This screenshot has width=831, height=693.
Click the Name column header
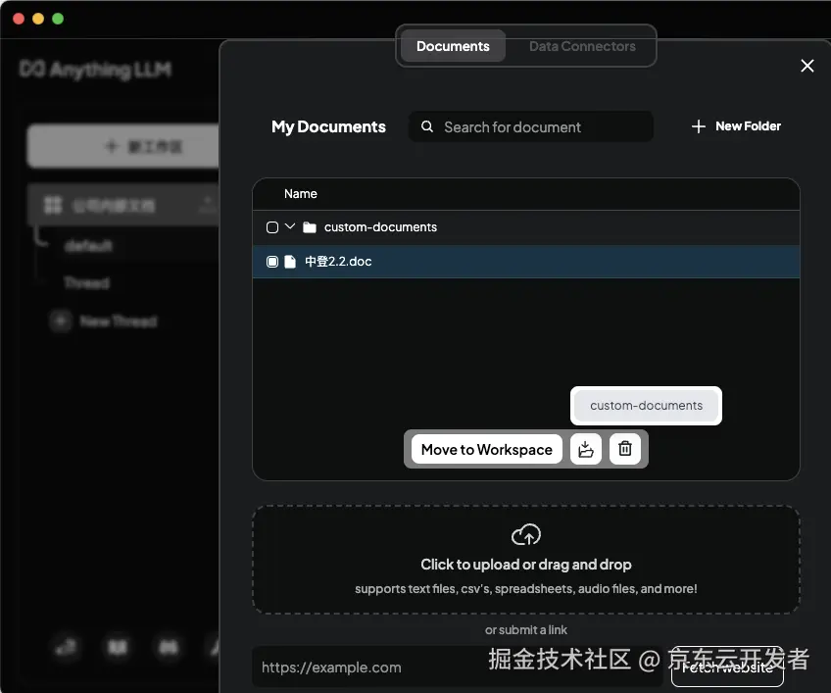[301, 194]
